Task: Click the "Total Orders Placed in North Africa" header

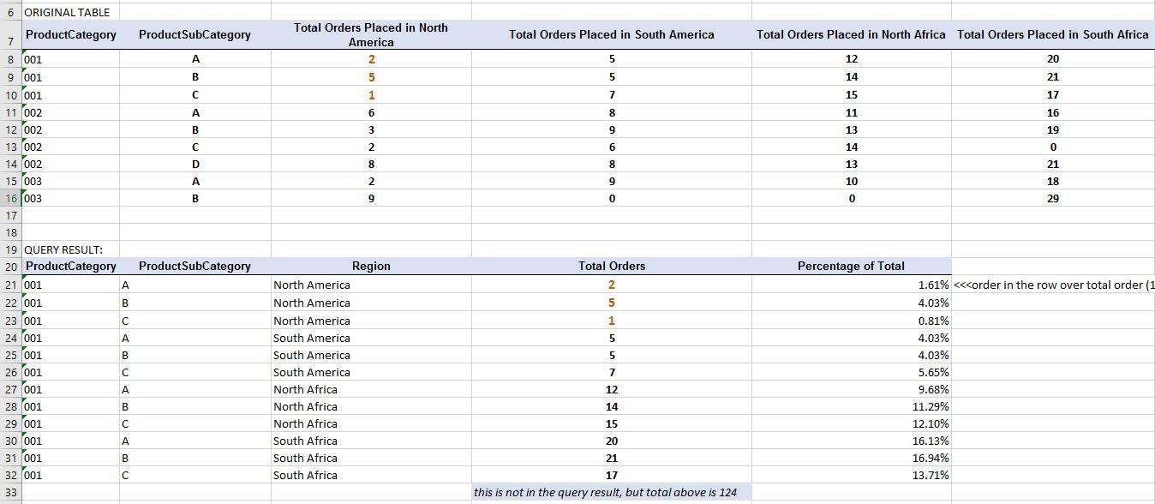Action: [x=851, y=35]
